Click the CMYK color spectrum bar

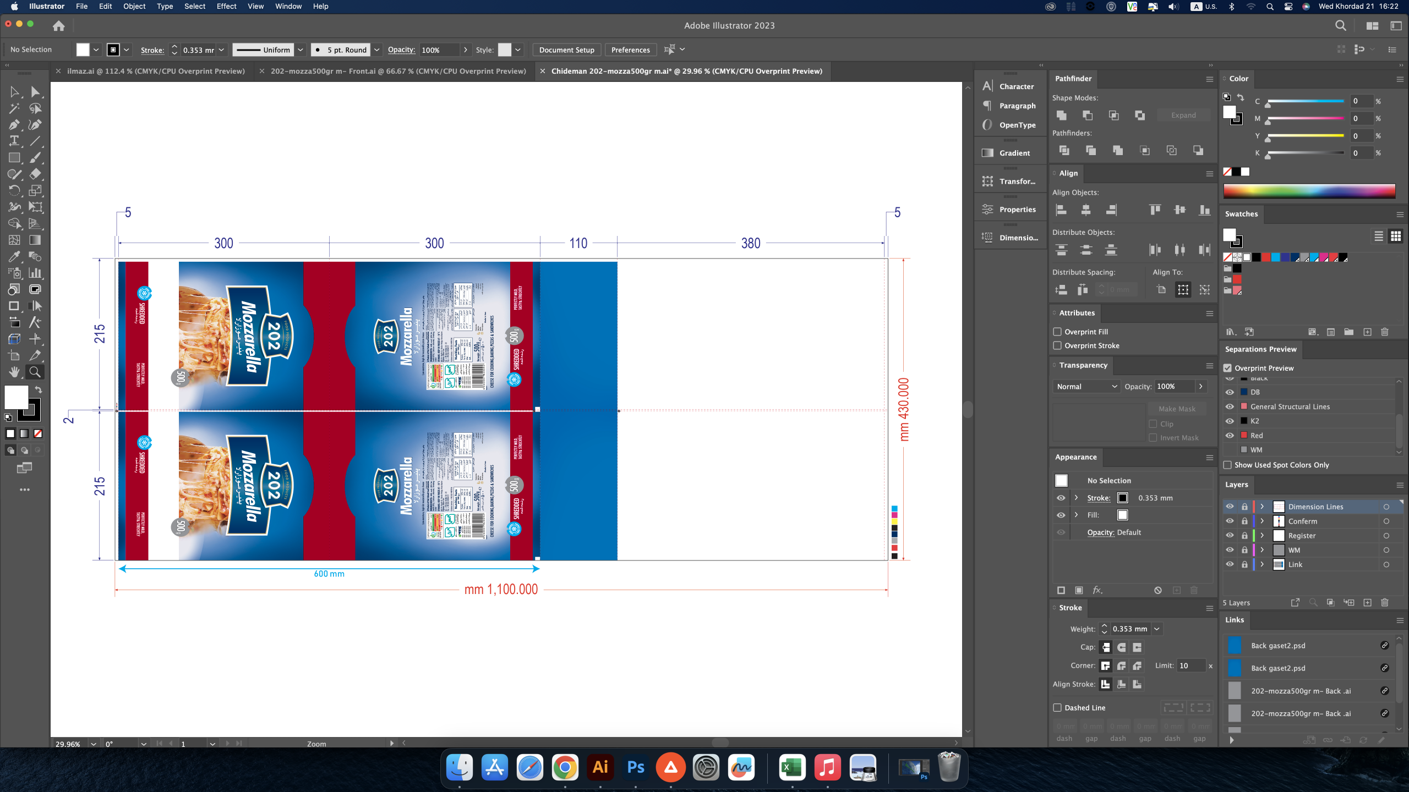[1309, 191]
